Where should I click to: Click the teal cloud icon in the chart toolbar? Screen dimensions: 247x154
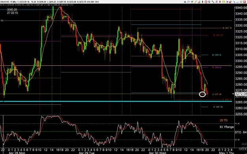(x=185, y=2)
